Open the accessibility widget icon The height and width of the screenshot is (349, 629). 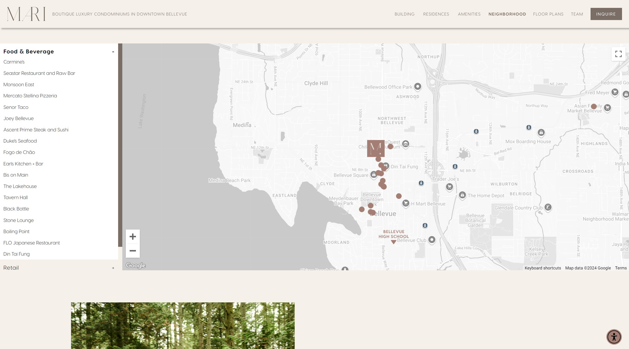[x=614, y=337]
